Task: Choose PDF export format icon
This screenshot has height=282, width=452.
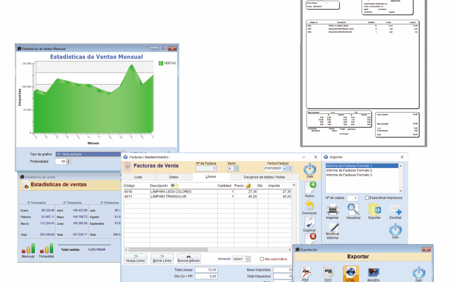Action: pos(306,272)
